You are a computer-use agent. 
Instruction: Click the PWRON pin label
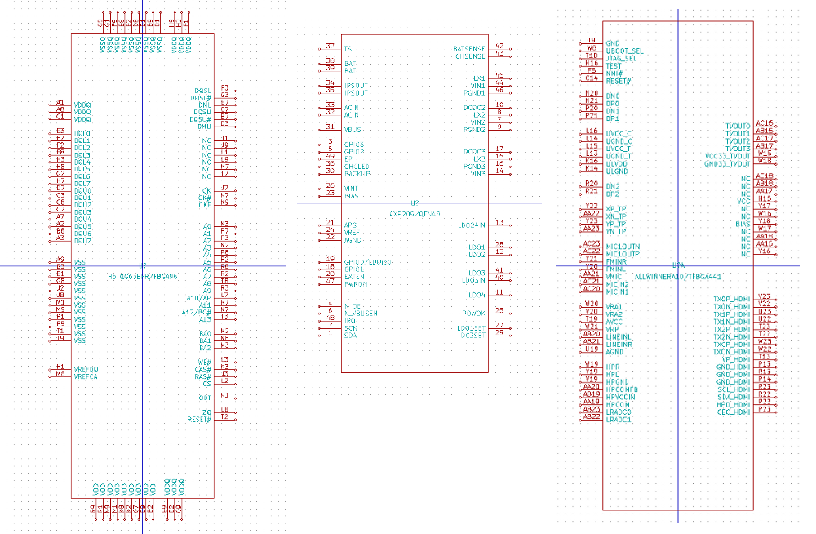pos(356,284)
